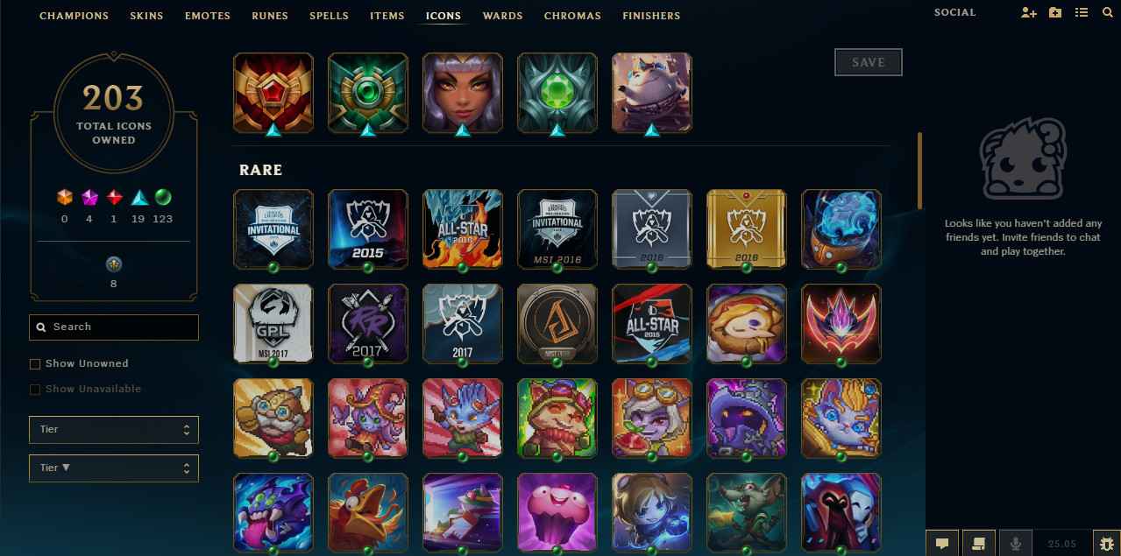1121x556 pixels.
Task: Switch to the Champions tab
Action: coord(74,16)
